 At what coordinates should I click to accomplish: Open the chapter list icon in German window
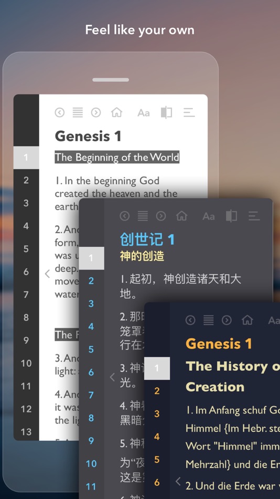pyautogui.click(x=209, y=320)
